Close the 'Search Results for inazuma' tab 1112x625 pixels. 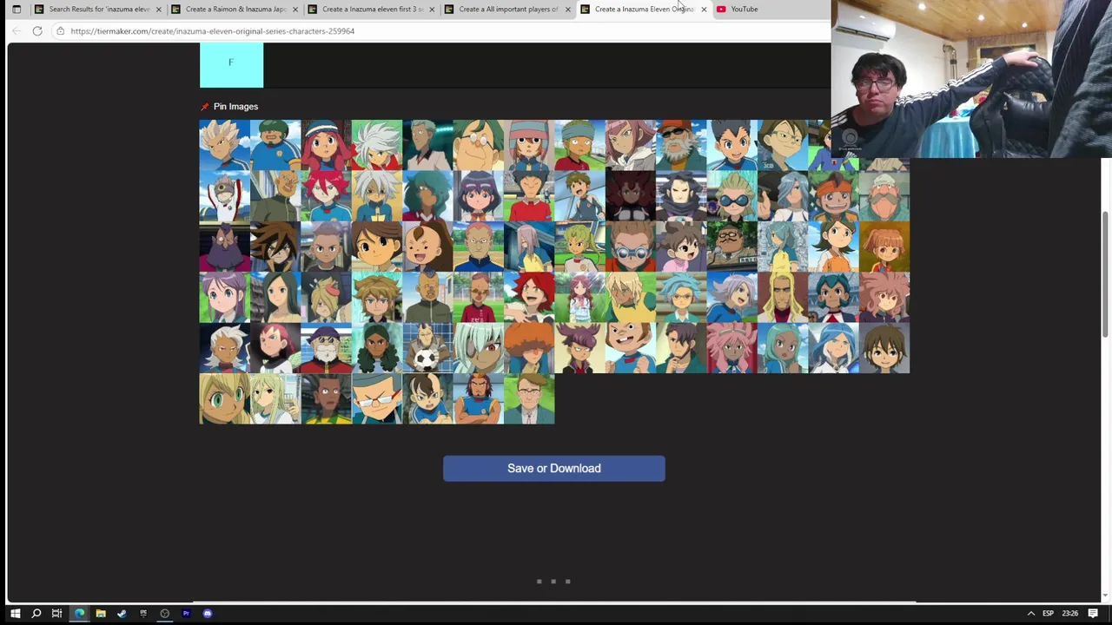158,9
